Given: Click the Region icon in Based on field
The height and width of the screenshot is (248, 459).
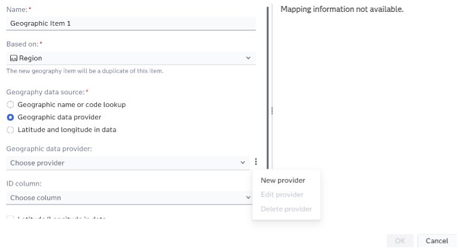Looking at the screenshot, I should coord(14,58).
